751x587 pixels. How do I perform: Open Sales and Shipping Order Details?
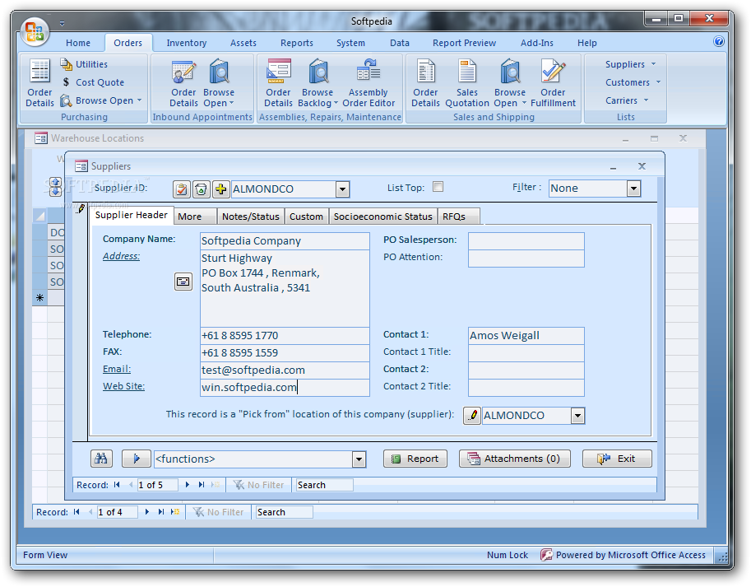(x=425, y=83)
